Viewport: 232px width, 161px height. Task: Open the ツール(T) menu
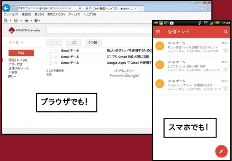[74, 14]
